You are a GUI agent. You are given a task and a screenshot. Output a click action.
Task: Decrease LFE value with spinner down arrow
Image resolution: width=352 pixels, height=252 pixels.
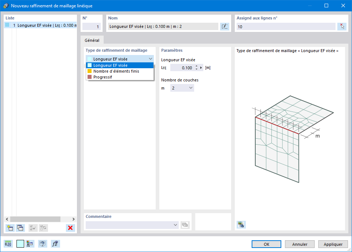point(196,69)
